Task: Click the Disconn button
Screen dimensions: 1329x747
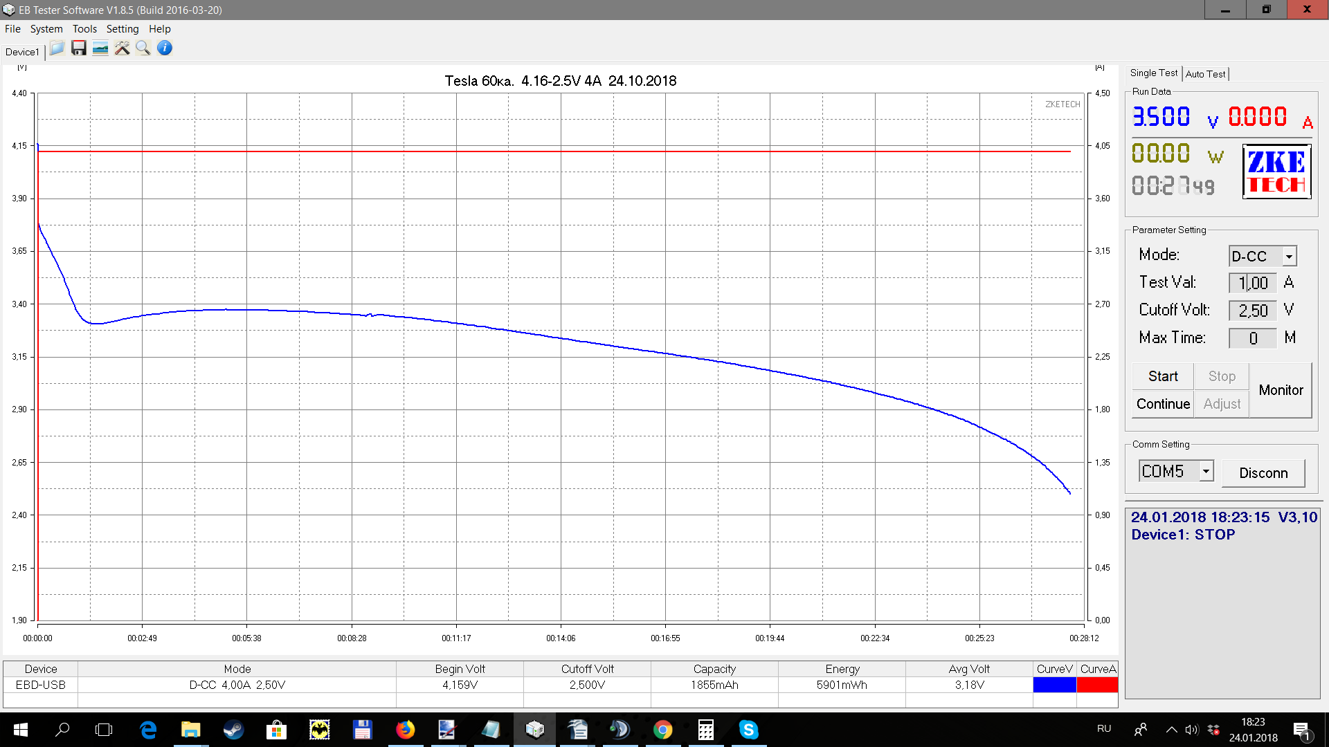Action: click(1263, 473)
